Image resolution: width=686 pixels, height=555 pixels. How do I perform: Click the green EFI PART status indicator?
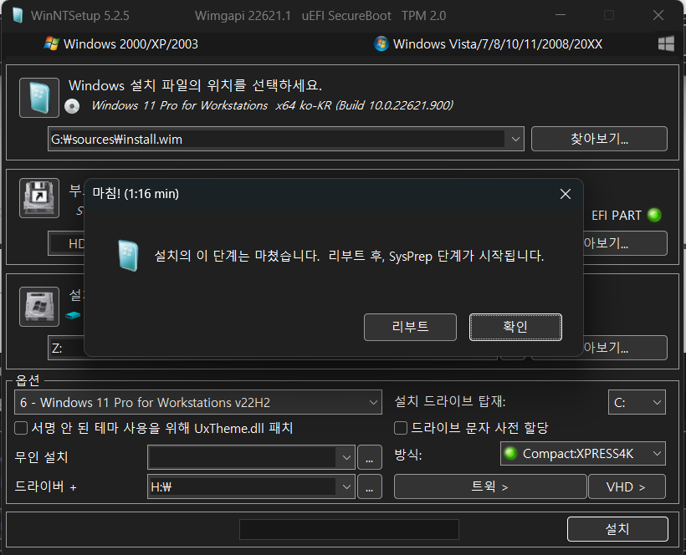pos(654,215)
